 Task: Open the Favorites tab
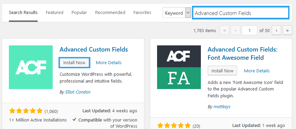click(x=142, y=13)
